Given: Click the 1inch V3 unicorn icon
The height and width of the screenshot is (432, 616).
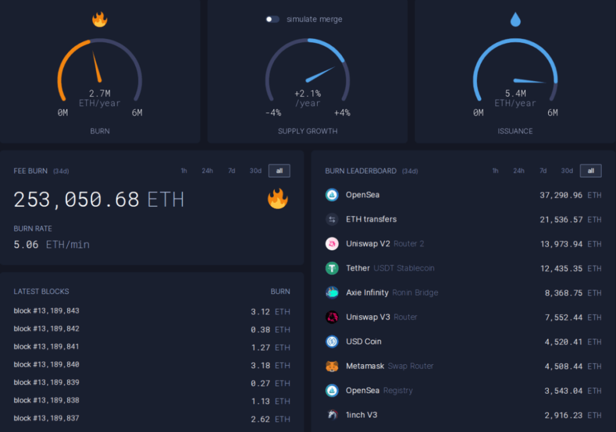Looking at the screenshot, I should (x=334, y=414).
